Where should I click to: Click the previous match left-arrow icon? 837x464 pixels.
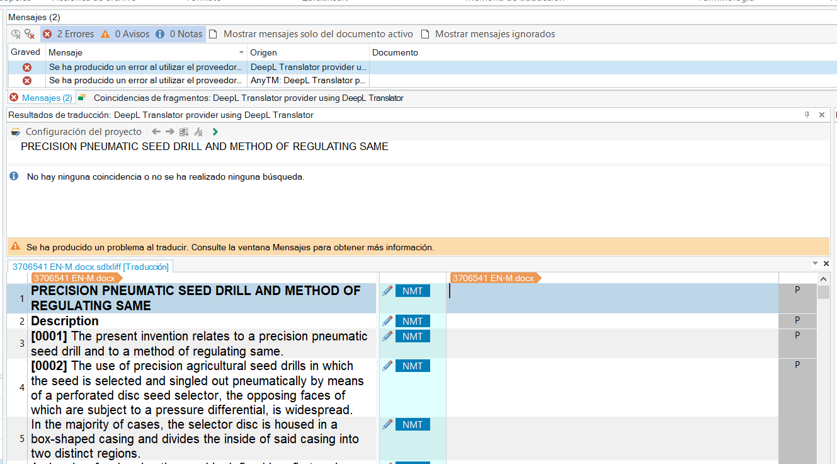point(156,132)
